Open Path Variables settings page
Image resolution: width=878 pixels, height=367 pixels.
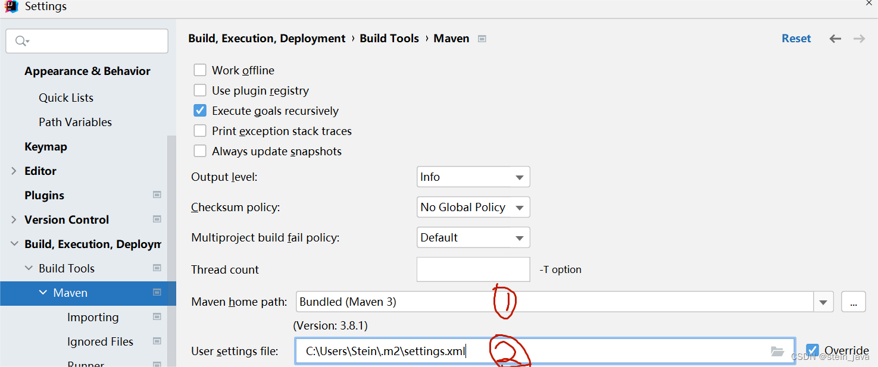point(75,122)
